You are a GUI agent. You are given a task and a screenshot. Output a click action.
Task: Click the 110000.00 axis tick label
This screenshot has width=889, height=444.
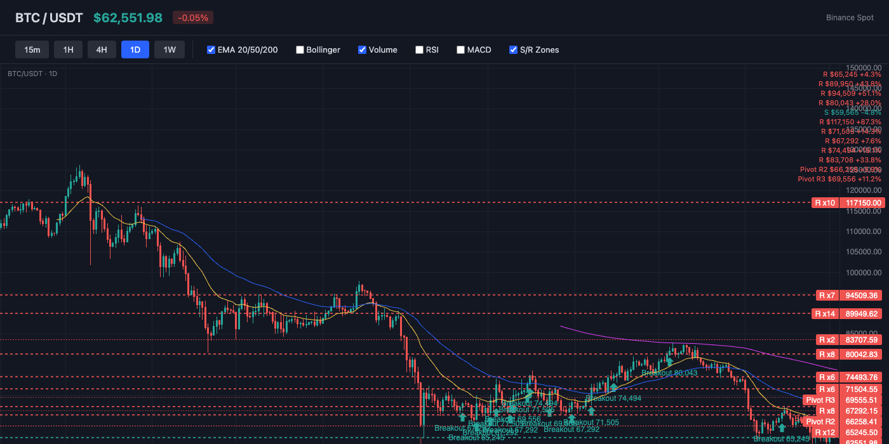coord(864,232)
